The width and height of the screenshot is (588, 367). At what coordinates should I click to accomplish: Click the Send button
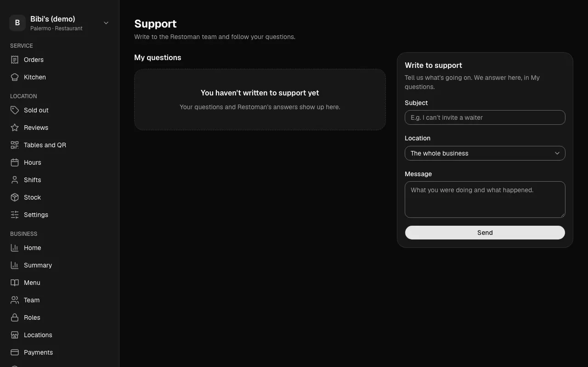[485, 233]
